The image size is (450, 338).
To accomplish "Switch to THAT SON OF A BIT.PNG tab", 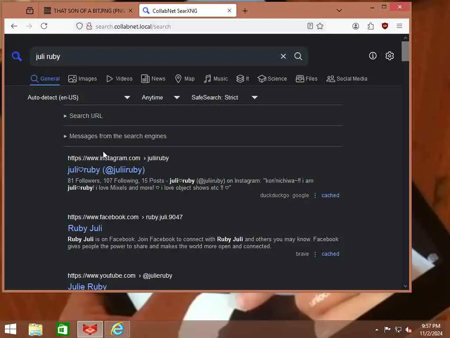I will (87, 11).
